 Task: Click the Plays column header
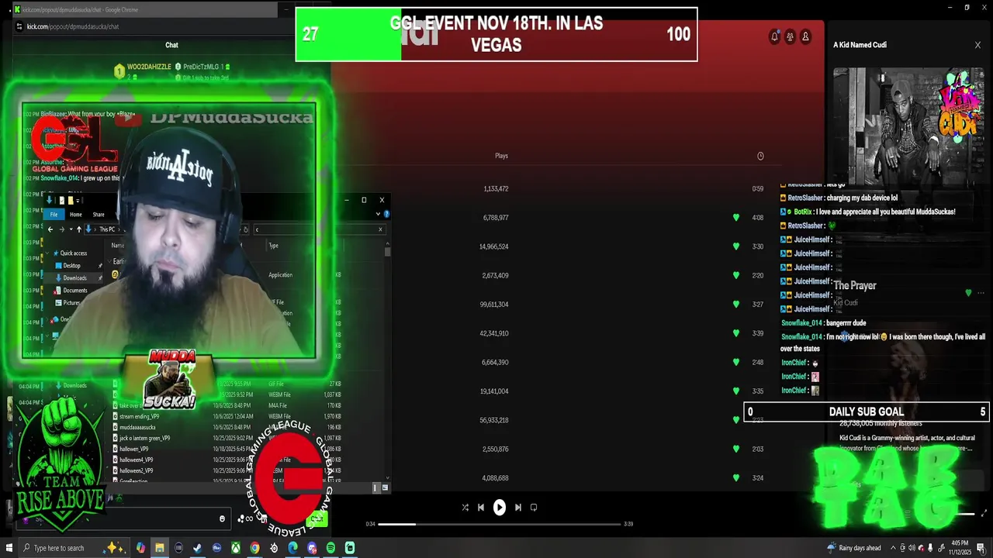[501, 156]
